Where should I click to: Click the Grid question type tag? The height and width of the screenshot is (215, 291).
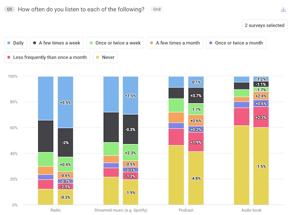tap(156, 10)
